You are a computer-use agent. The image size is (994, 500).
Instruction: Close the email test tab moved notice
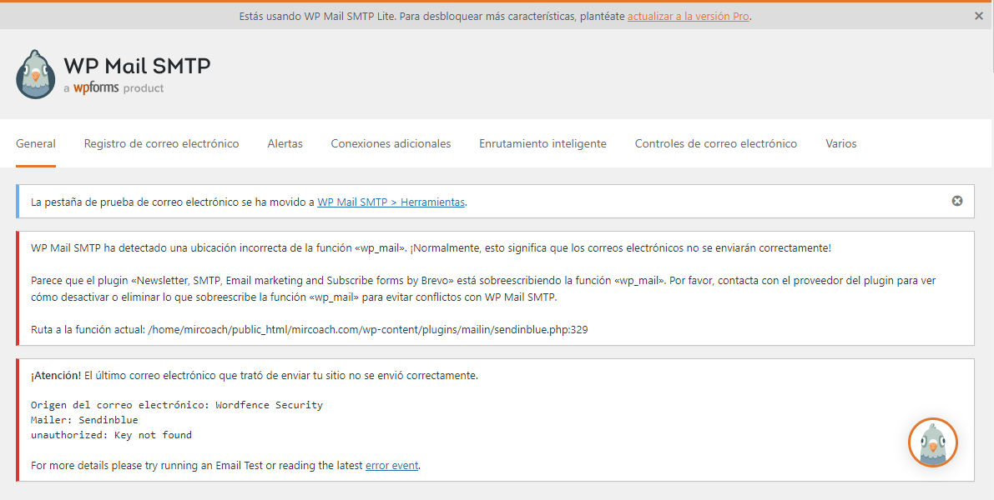click(957, 202)
